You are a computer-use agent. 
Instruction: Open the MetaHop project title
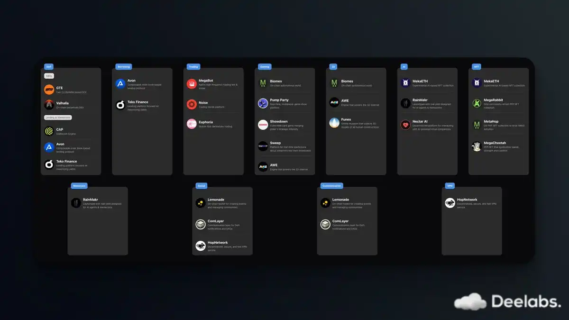pos(491,121)
